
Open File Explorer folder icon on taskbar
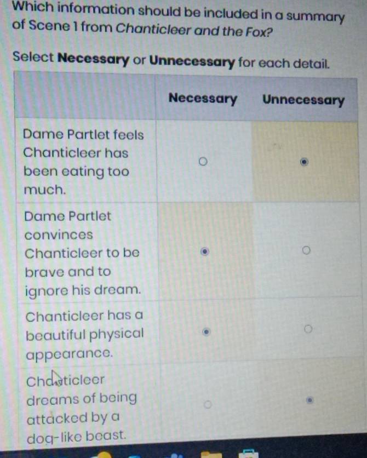click(x=211, y=455)
